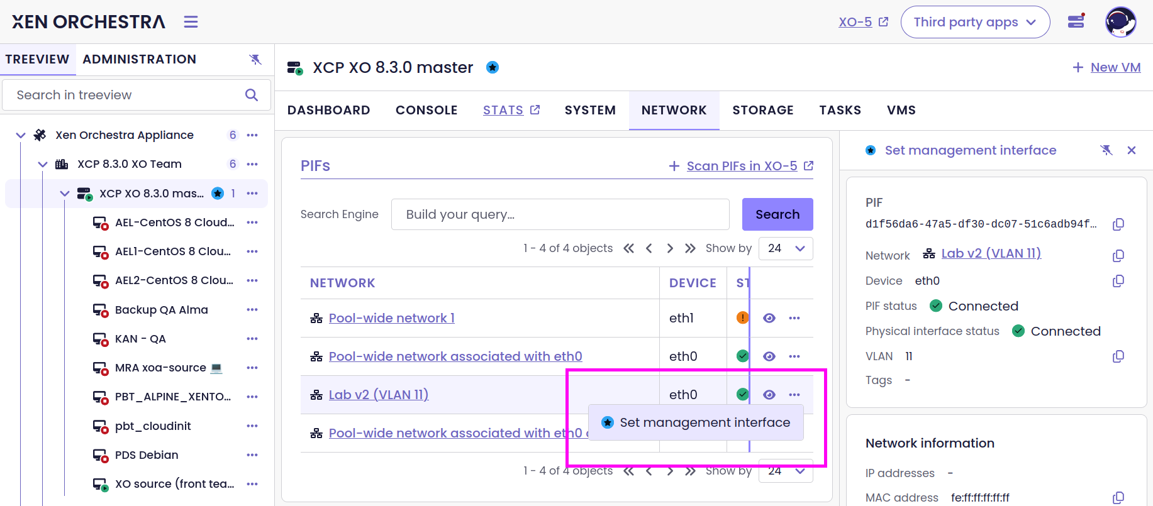The image size is (1153, 506).
Task: Click the treeview search magnifier icon
Action: 252,95
